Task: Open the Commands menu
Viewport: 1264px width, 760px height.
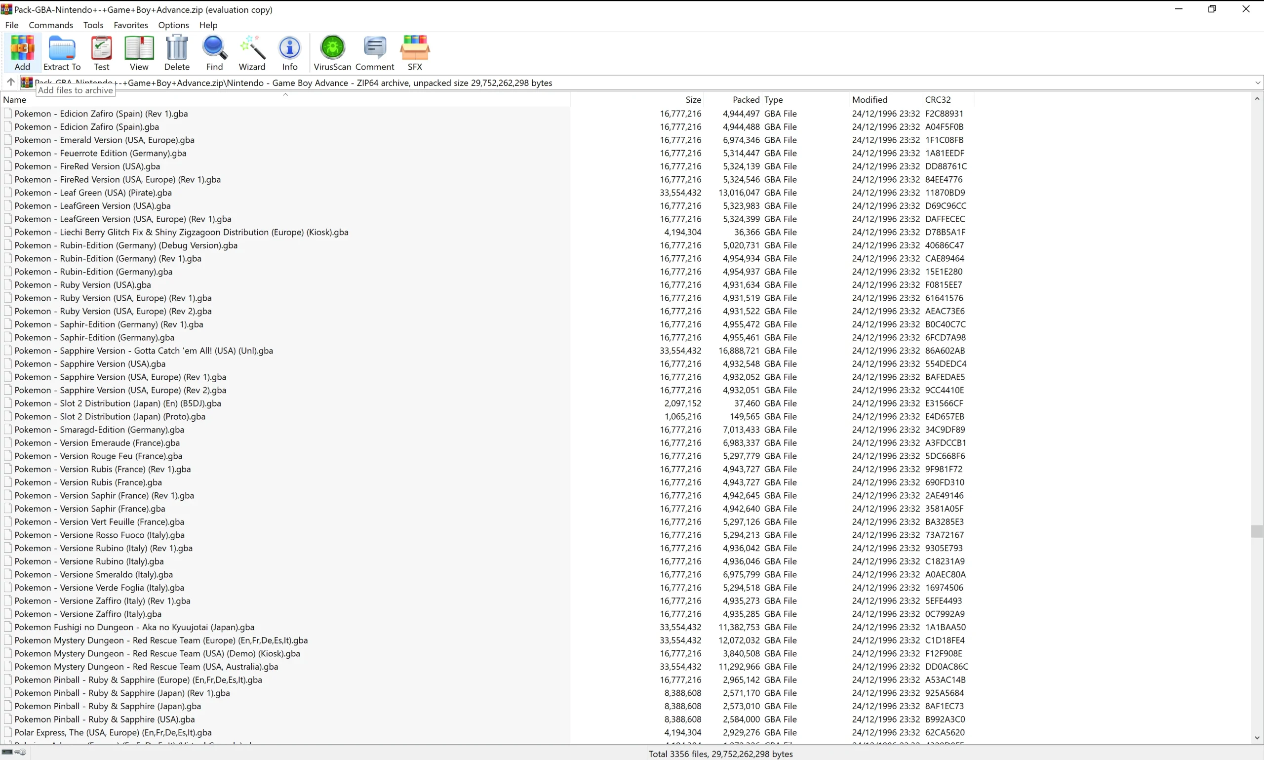Action: (x=51, y=25)
